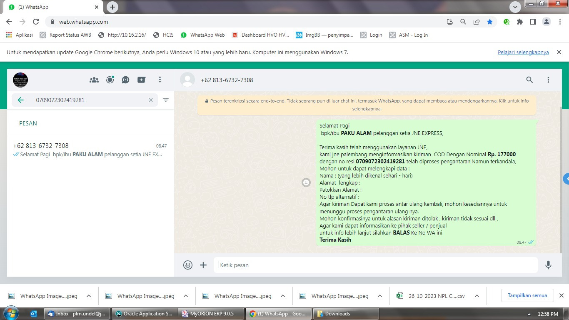This screenshot has height=320, width=569.
Task: Open the emoji picker beside message box
Action: point(188,265)
